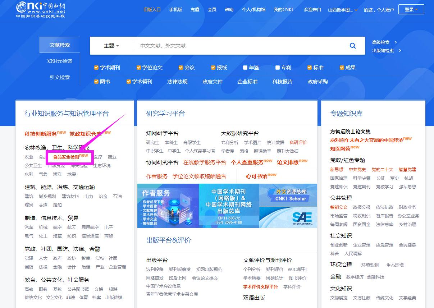434x308 pixels.
Task: Open the 学位论文领取稿酬通告 link
Action: point(199,176)
